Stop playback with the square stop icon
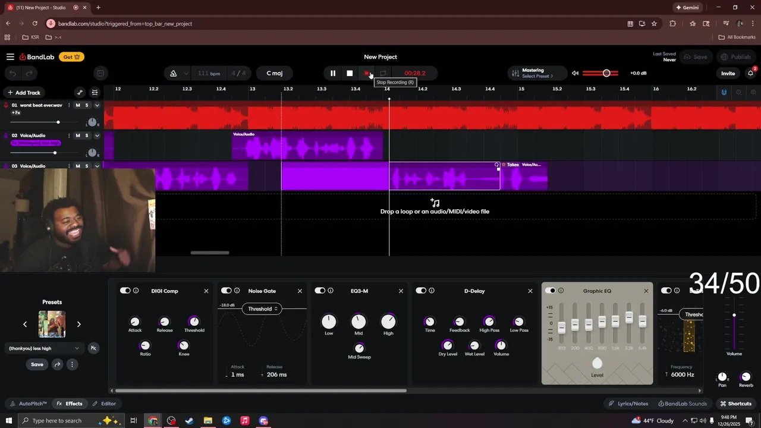The image size is (761, 428). coord(350,73)
